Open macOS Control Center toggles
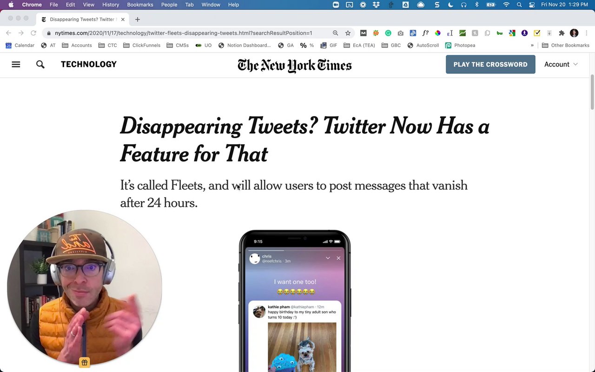The image size is (595, 372). click(532, 5)
